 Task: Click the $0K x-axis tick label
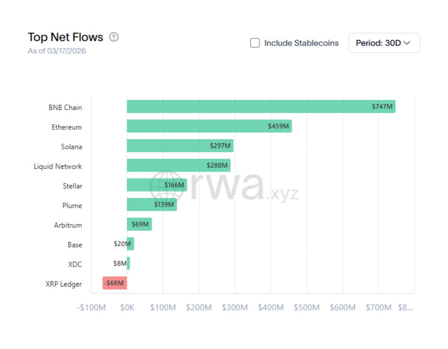pos(127,308)
